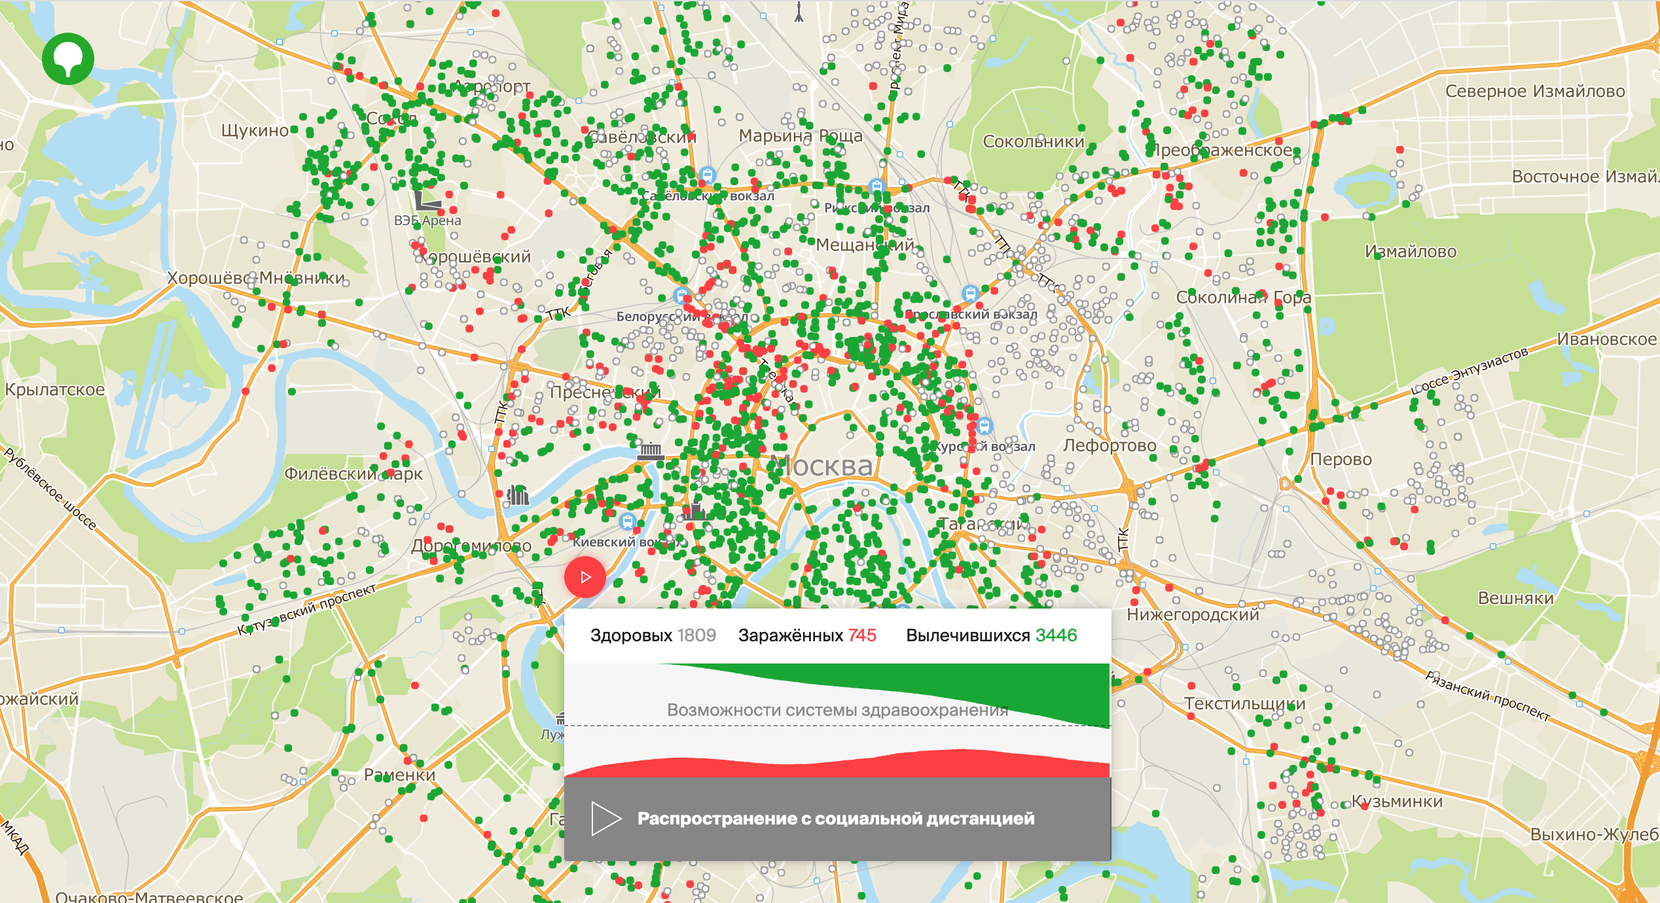Screen dimensions: 1660x903
Task: Click the 'Вешняки' district label
Action: point(1516,598)
